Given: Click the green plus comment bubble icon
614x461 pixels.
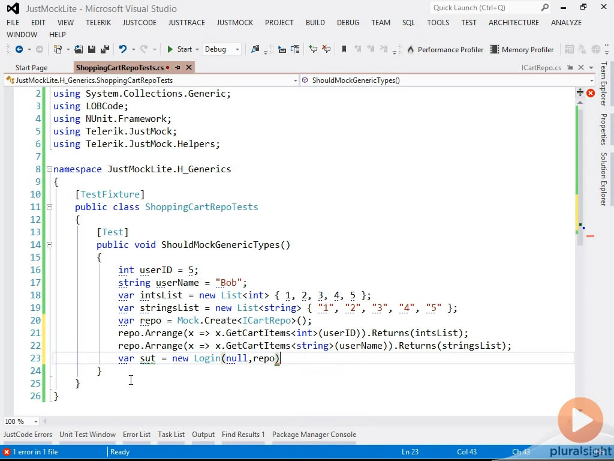Looking at the screenshot, I should [x=313, y=49].
